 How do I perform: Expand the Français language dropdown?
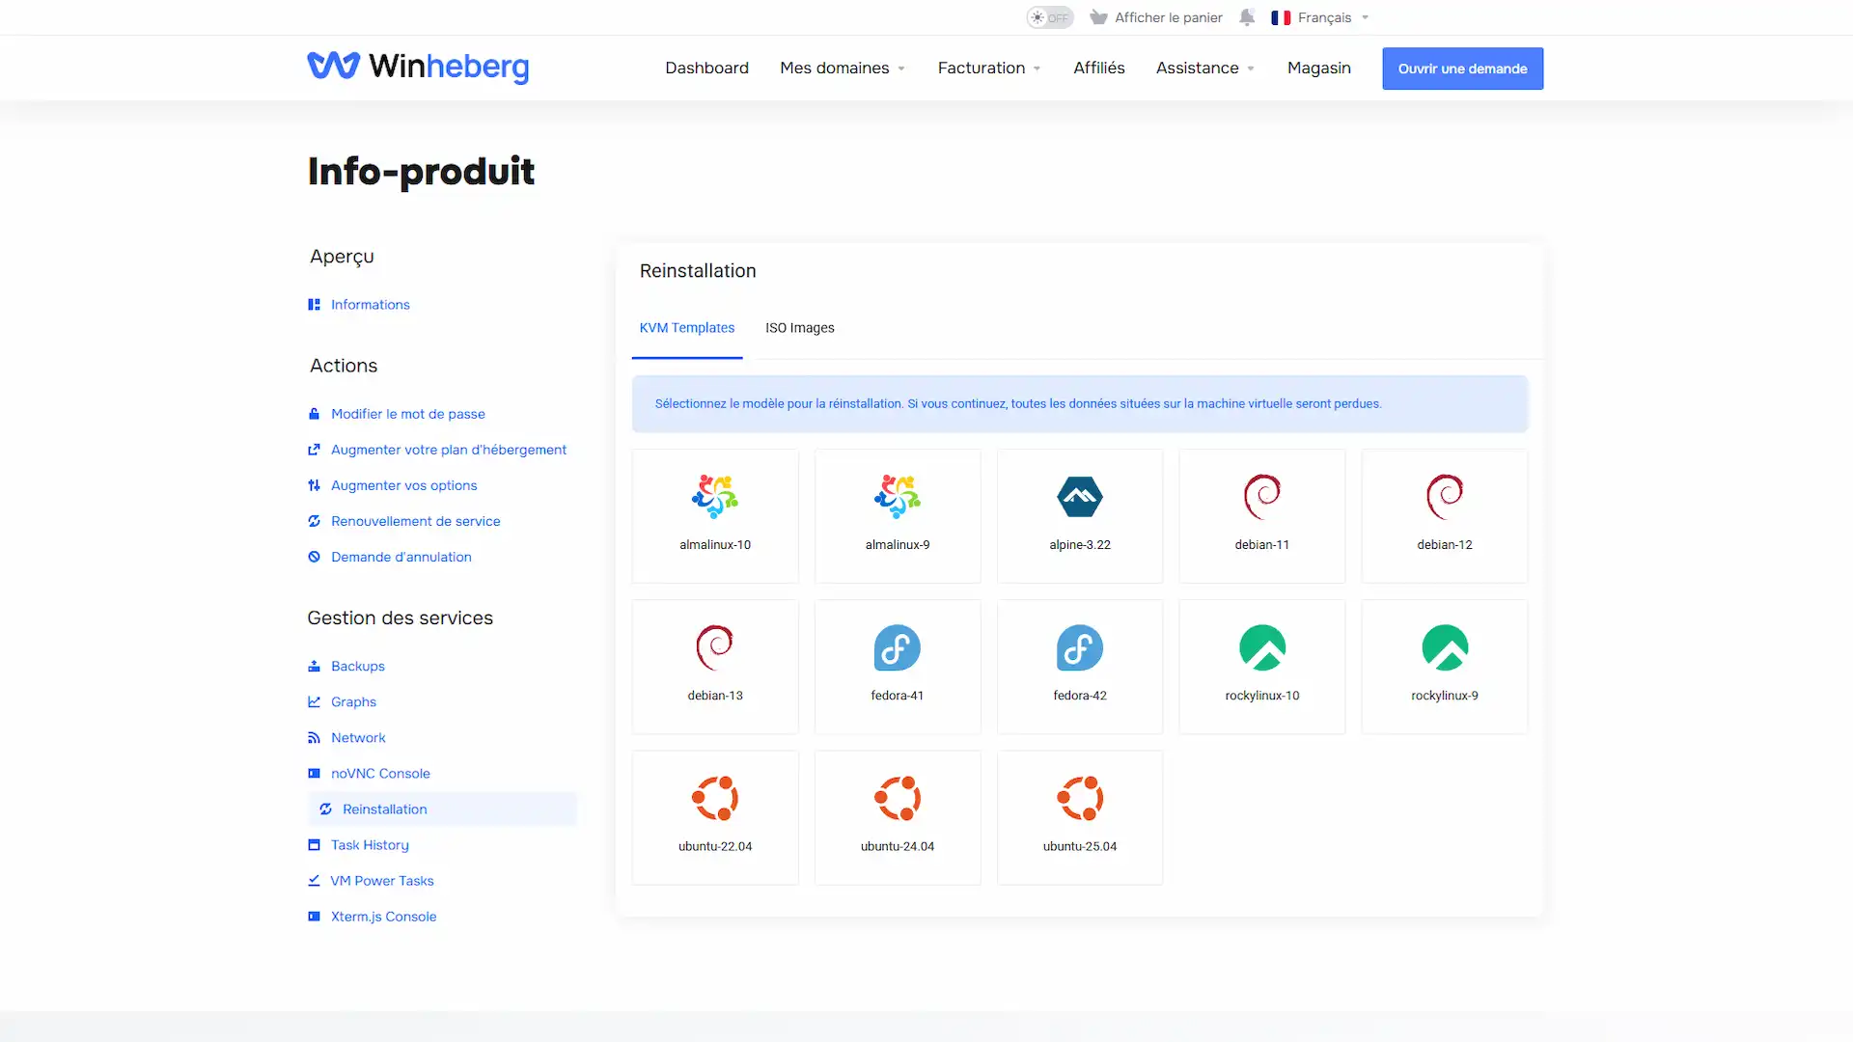click(x=1320, y=17)
